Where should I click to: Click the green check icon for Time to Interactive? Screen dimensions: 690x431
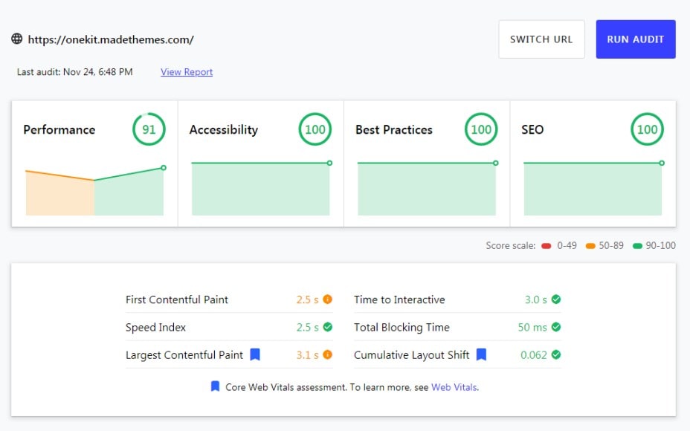(x=556, y=299)
